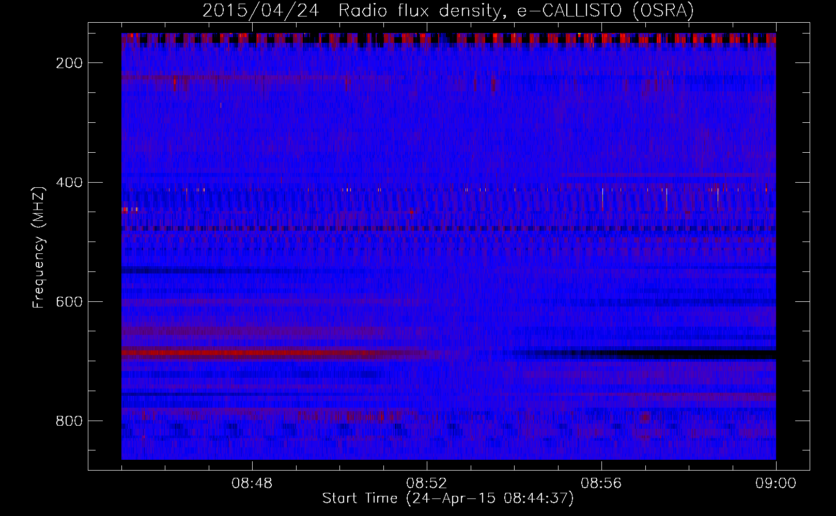The image size is (836, 516).
Task: Click the 08:48 time tick label
Action: click(x=252, y=483)
